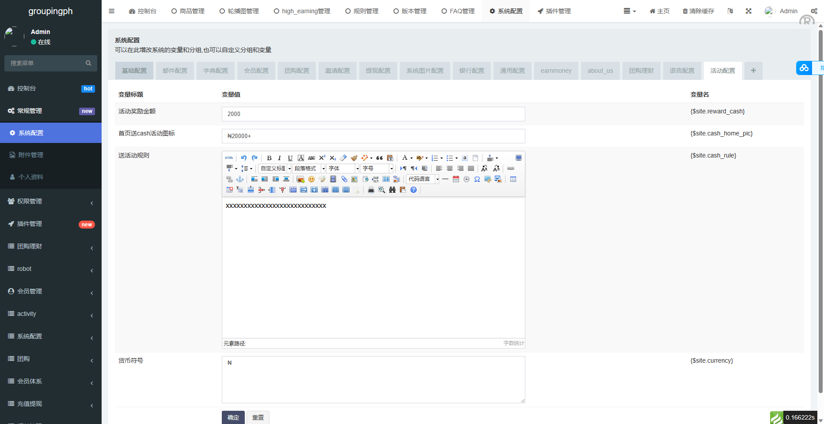Screen dimensions: 824x424
Task: Click the 确定 submit button
Action: (x=233, y=417)
